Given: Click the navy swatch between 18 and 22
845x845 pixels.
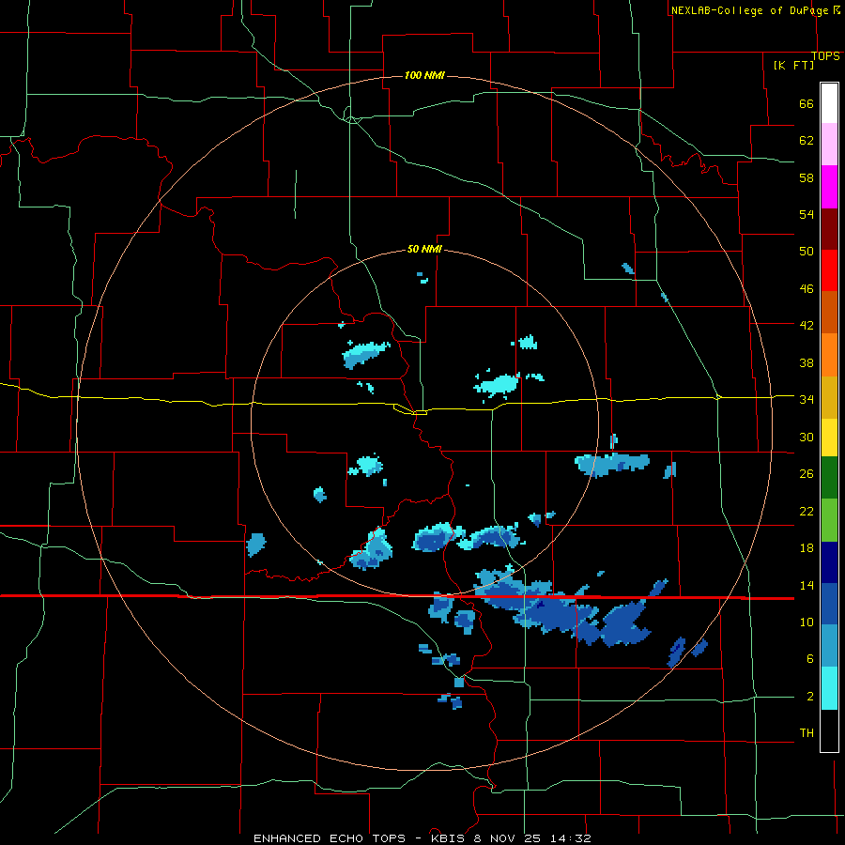Looking at the screenshot, I should tap(829, 562).
